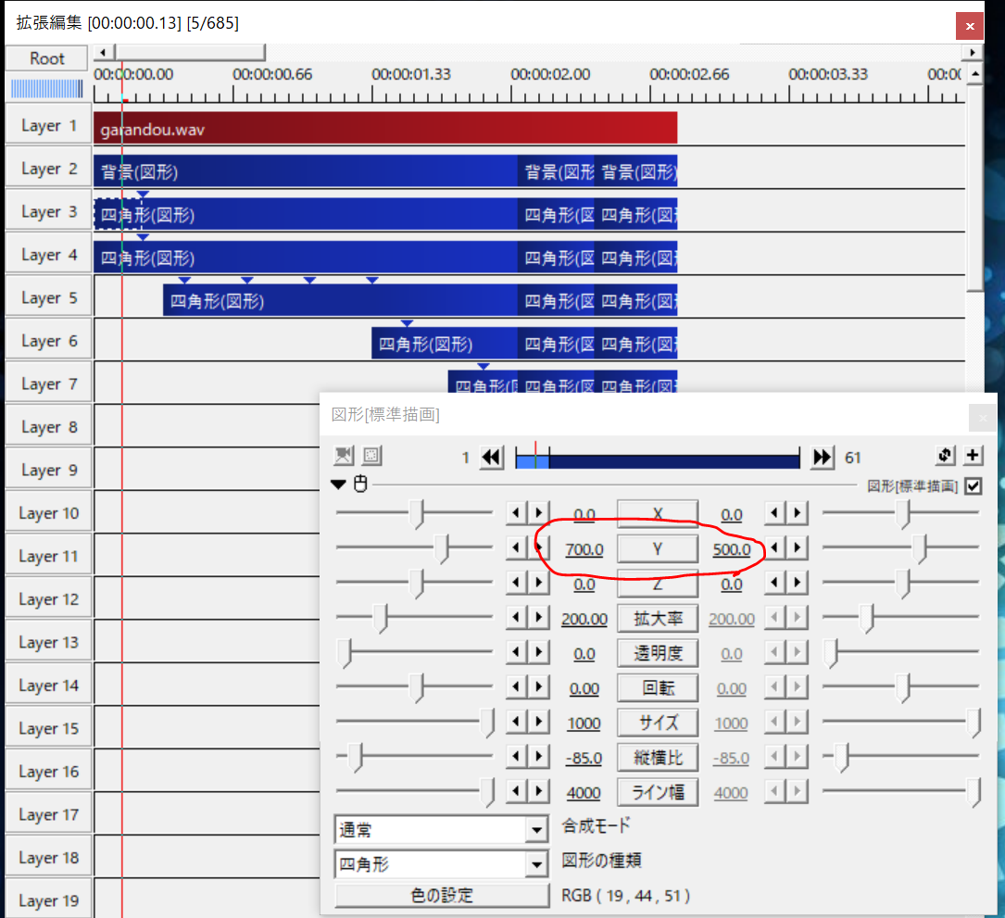Click the left 縦横比 value -85.0
1005x918 pixels.
click(584, 759)
